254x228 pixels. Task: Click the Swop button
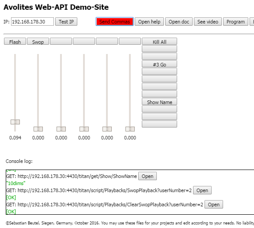pos(38,42)
